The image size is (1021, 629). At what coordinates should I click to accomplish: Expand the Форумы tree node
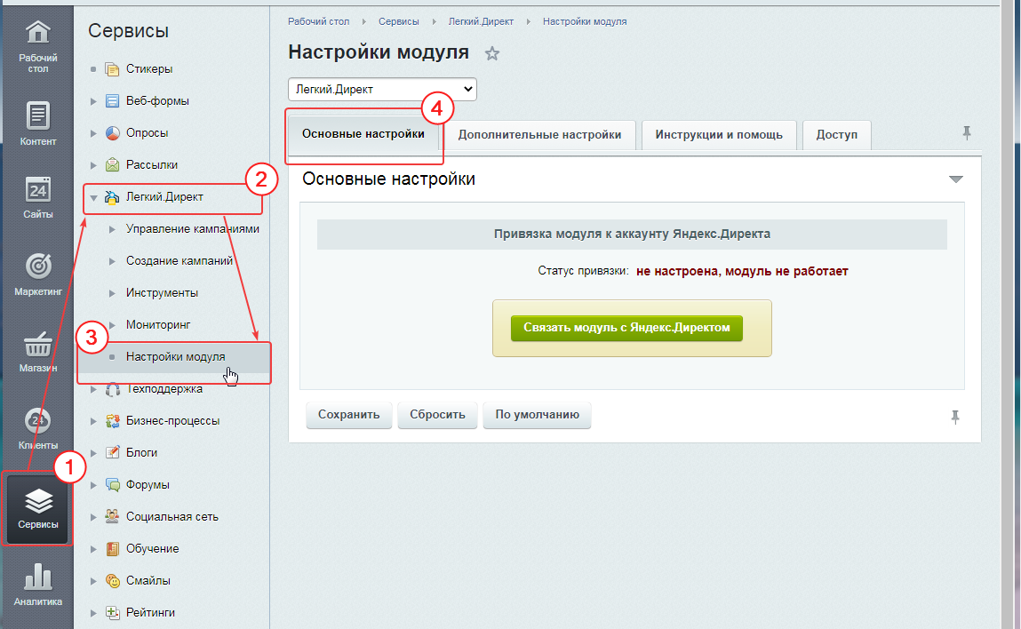93,485
